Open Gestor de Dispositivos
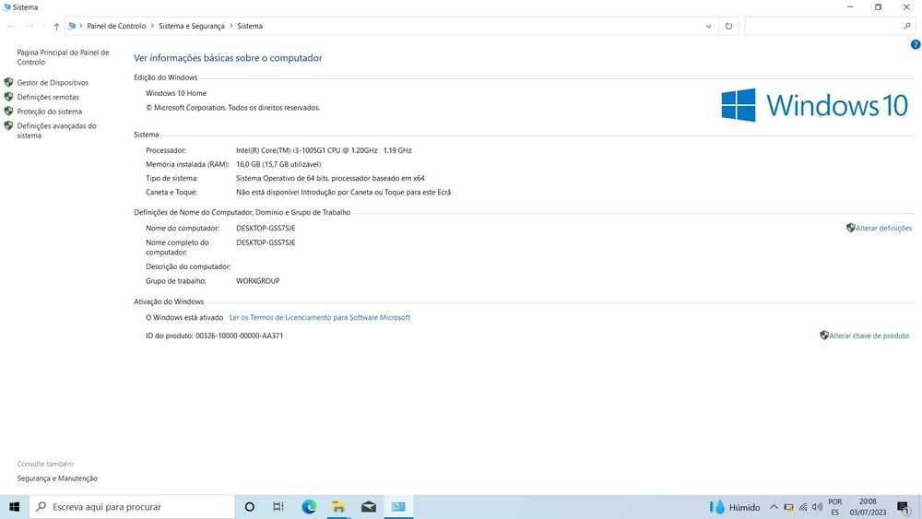The height and width of the screenshot is (519, 922). (x=53, y=83)
